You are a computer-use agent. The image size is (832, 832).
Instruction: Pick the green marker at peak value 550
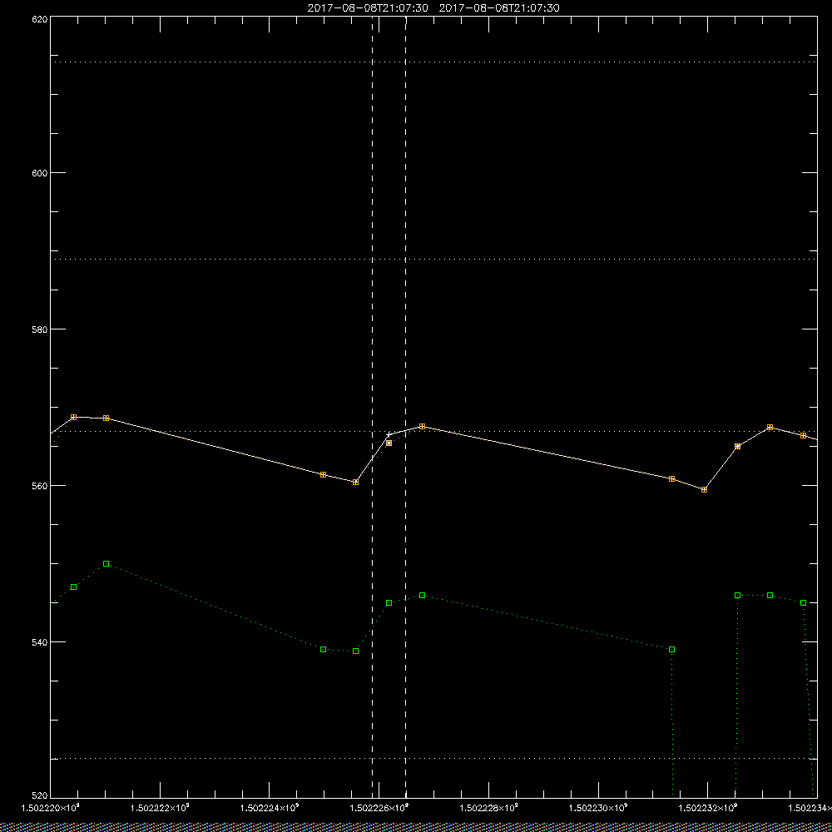tap(106, 563)
